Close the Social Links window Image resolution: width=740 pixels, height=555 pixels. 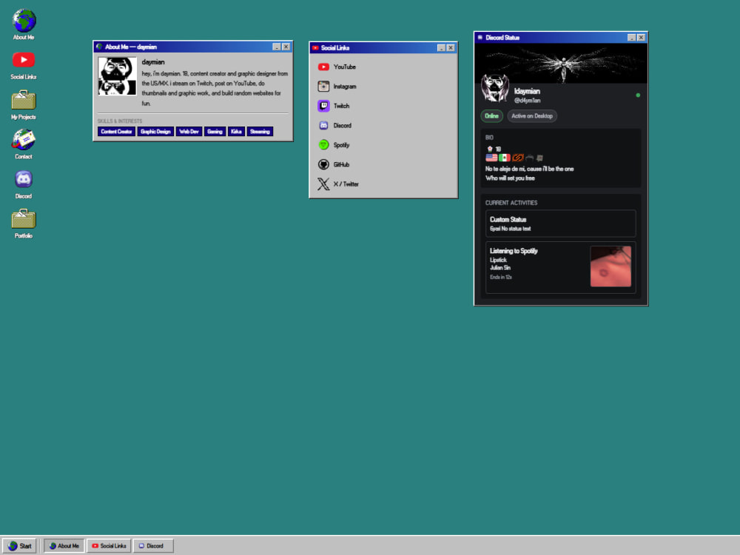click(x=451, y=47)
